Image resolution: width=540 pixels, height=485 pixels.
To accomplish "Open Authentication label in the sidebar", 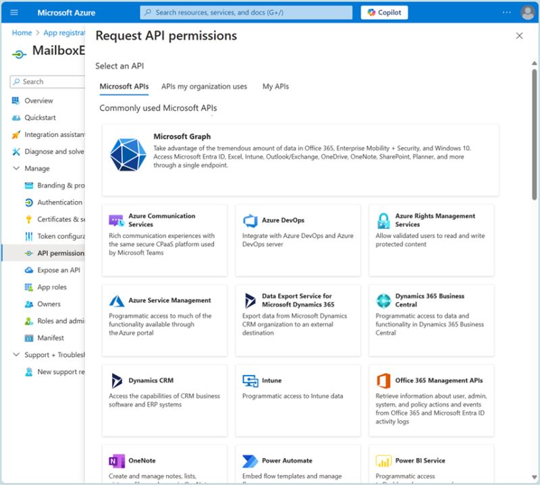I will coord(60,202).
